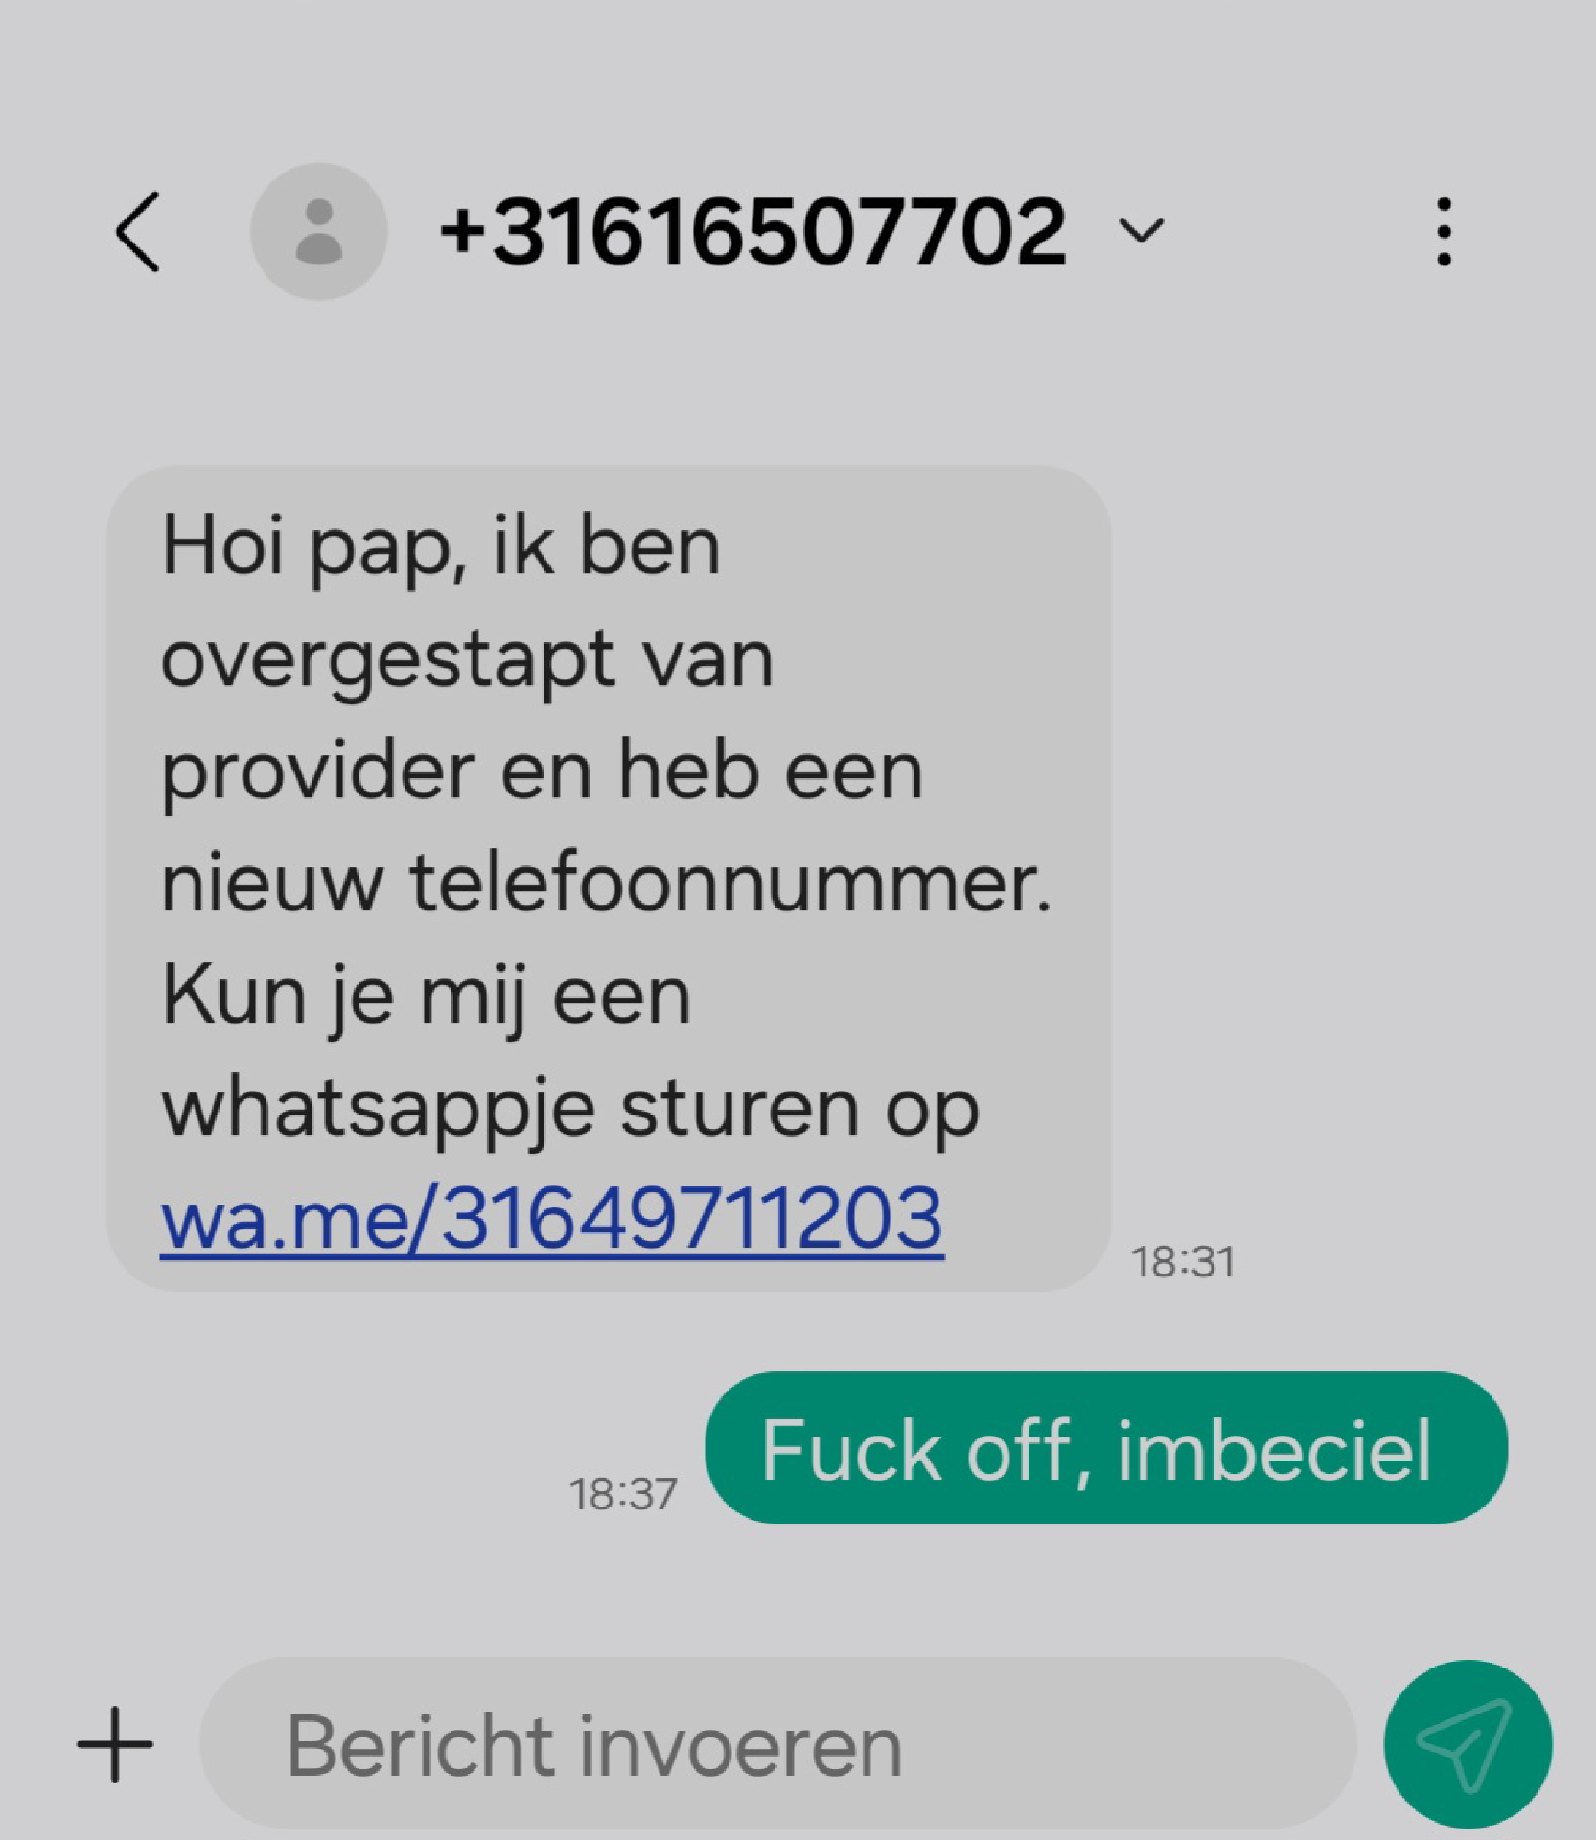The height and width of the screenshot is (1840, 1596).
Task: Tap the 18:37 sent timestamp
Action: 623,1494
